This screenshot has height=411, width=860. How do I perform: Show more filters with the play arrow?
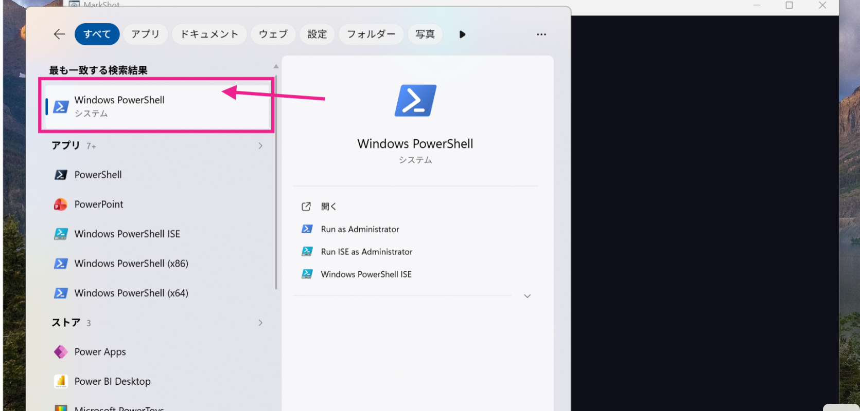click(462, 34)
